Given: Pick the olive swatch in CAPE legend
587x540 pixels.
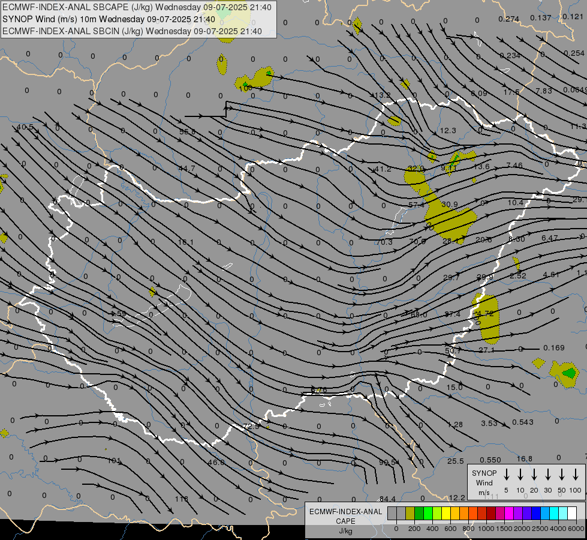Looking at the screenshot, I should click(410, 514).
